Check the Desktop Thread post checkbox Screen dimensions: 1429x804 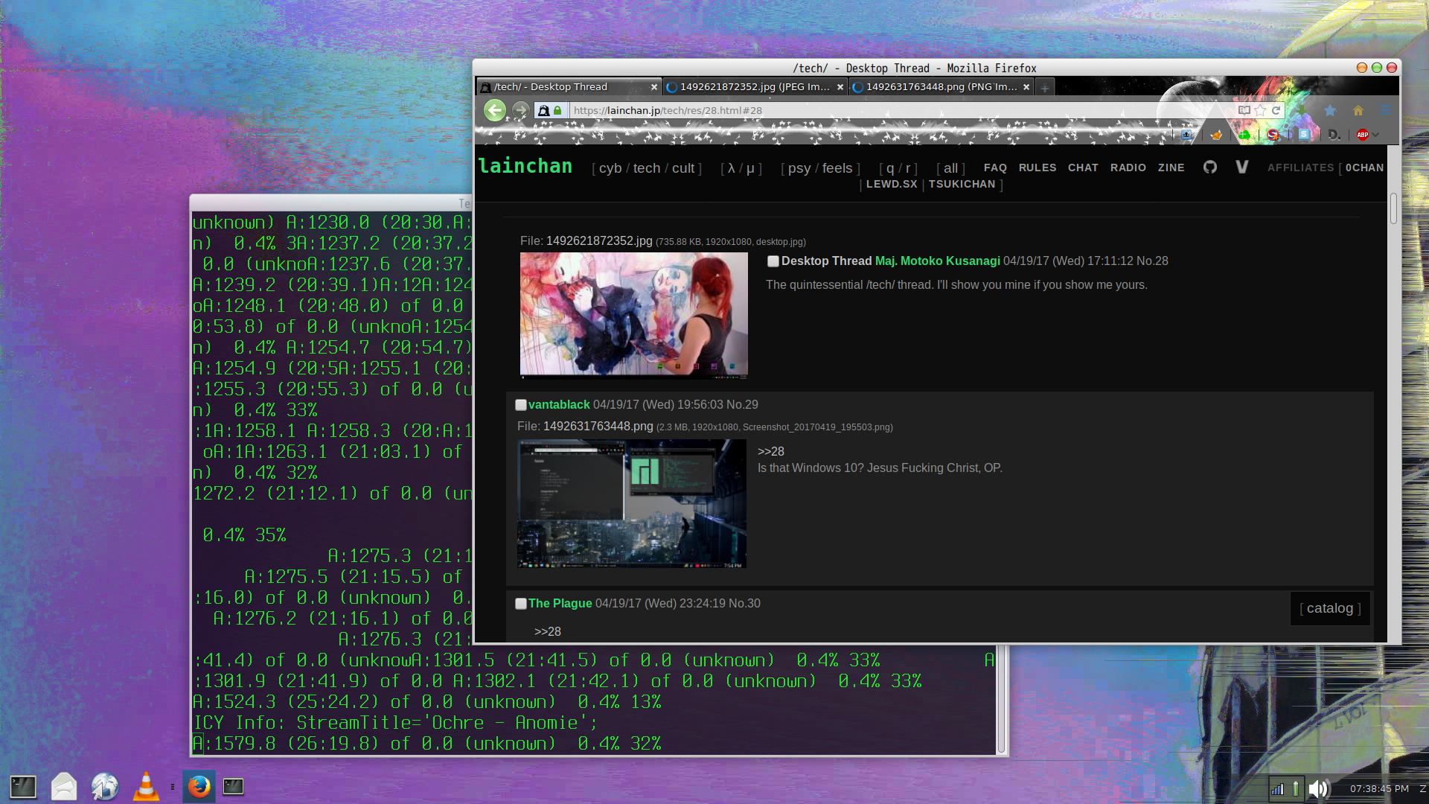coord(773,261)
